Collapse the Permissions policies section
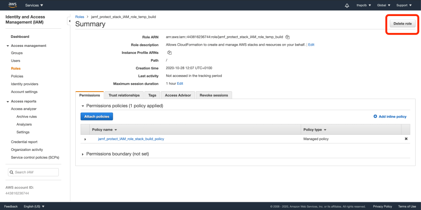Viewport: 421px width, 210px height. (x=83, y=106)
